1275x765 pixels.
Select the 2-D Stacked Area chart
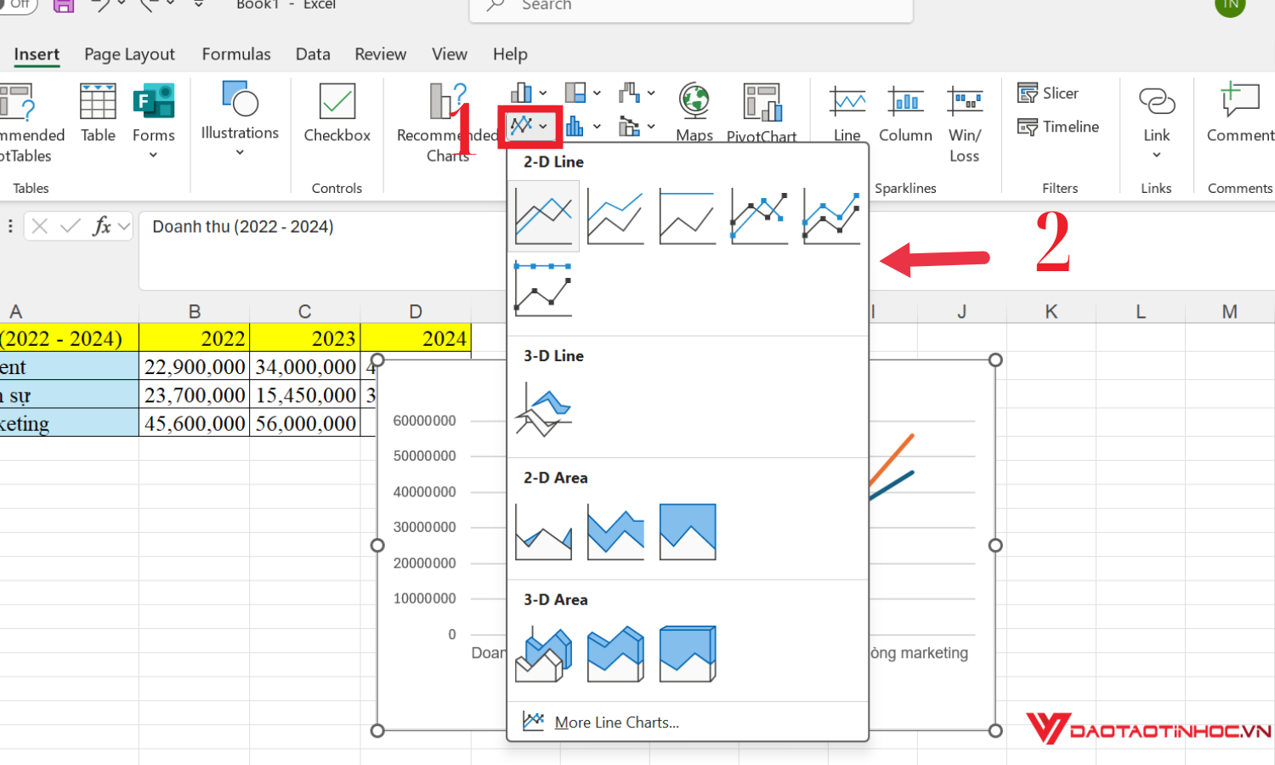click(x=615, y=532)
